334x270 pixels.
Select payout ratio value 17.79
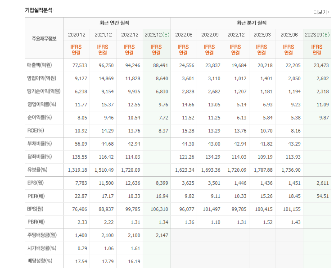[x=108, y=261]
